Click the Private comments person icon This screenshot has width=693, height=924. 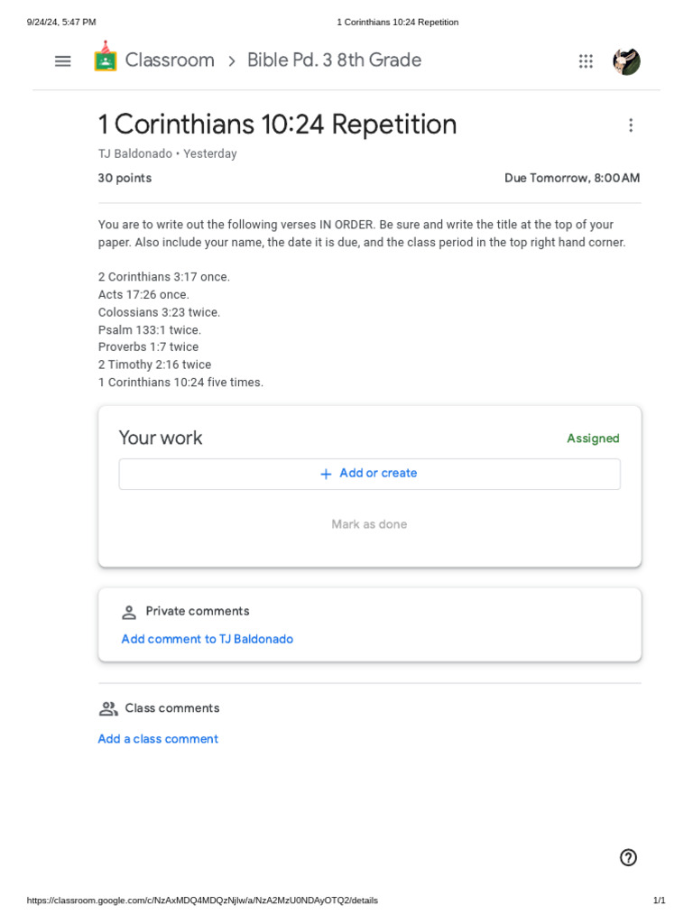129,612
